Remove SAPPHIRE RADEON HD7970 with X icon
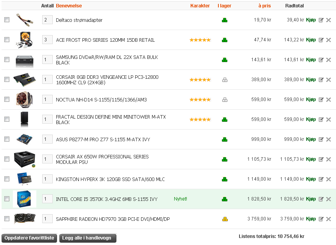This screenshot has height=245, width=336. (x=329, y=219)
